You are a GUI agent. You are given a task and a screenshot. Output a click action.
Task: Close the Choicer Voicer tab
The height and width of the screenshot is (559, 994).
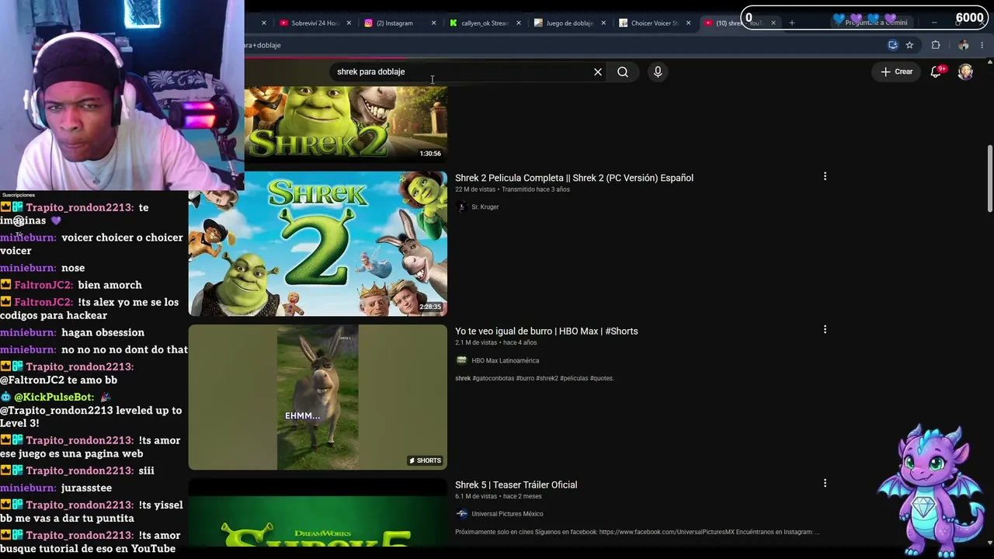(x=688, y=23)
